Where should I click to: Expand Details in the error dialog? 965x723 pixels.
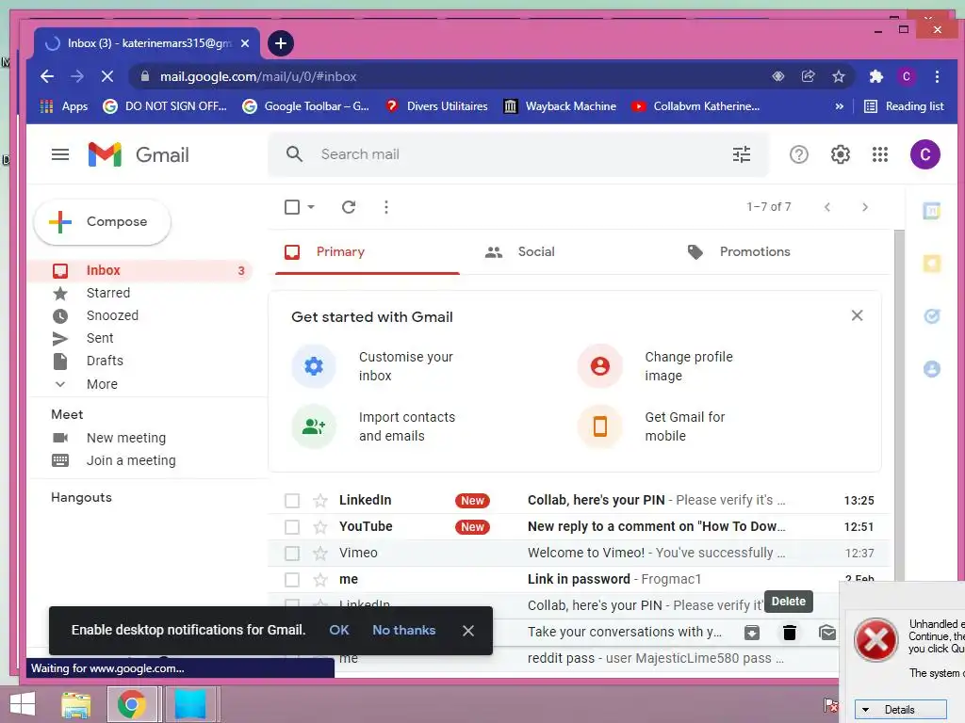coord(900,710)
